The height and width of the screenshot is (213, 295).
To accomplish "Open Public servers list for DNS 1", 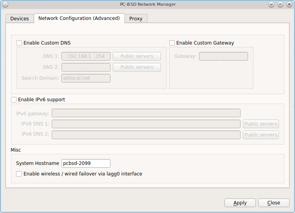I will (137, 56).
